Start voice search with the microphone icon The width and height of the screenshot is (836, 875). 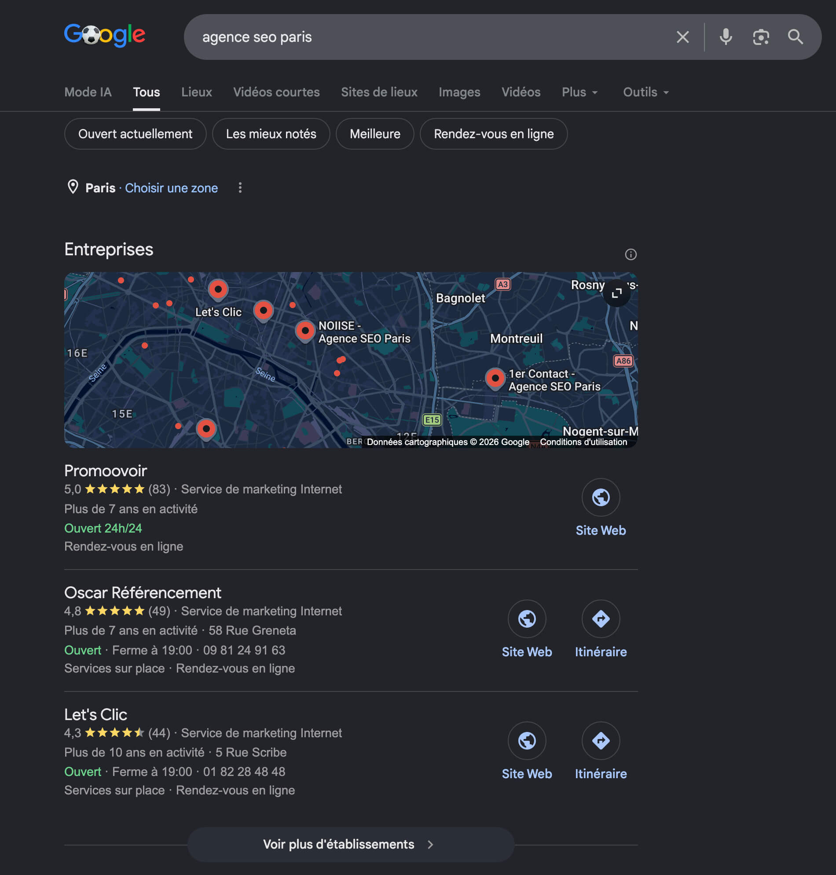tap(726, 37)
